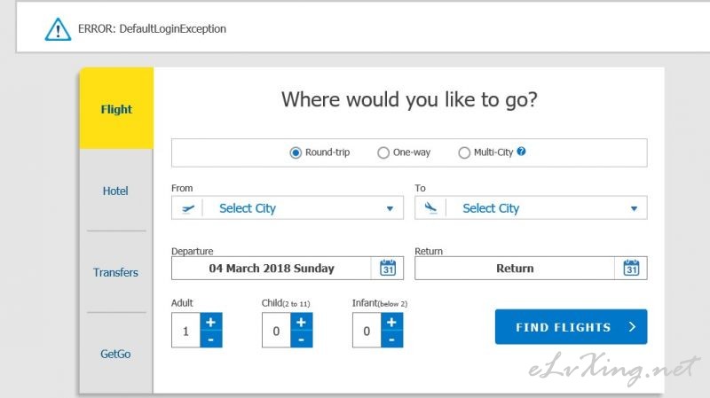Increase Infant count with plus
Viewport: 710px width, 398px height.
tap(391, 322)
